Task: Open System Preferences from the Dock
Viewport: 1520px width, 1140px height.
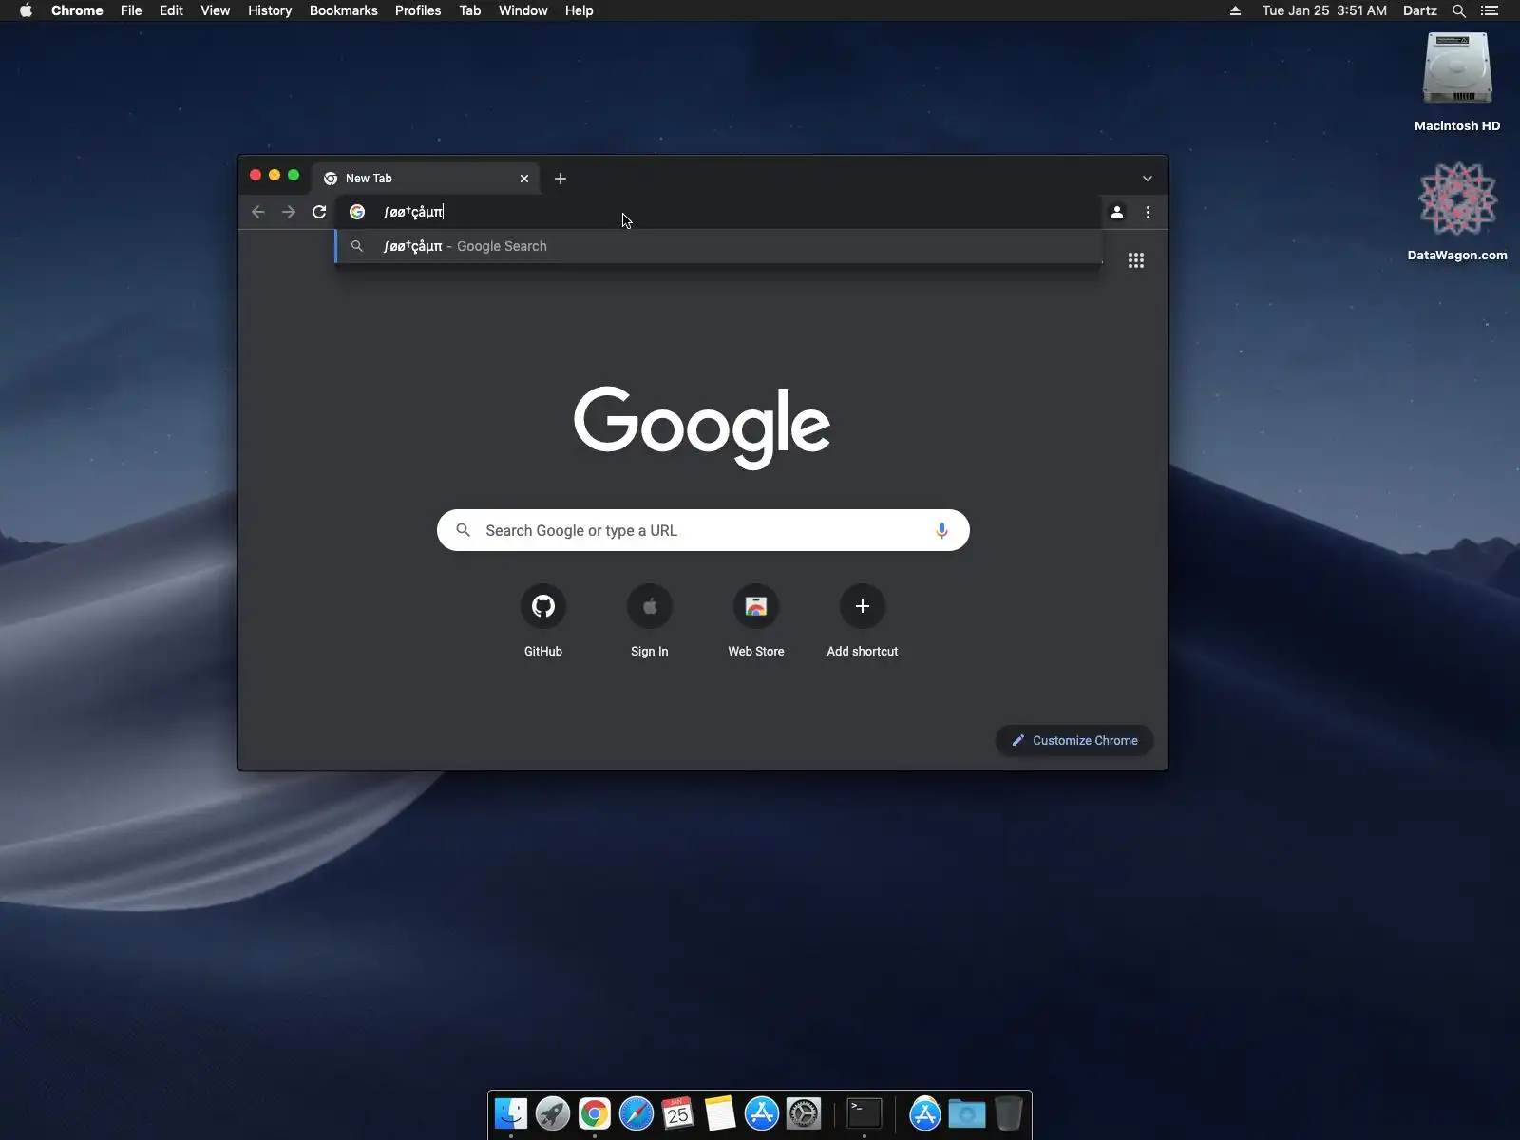Action: click(x=804, y=1113)
